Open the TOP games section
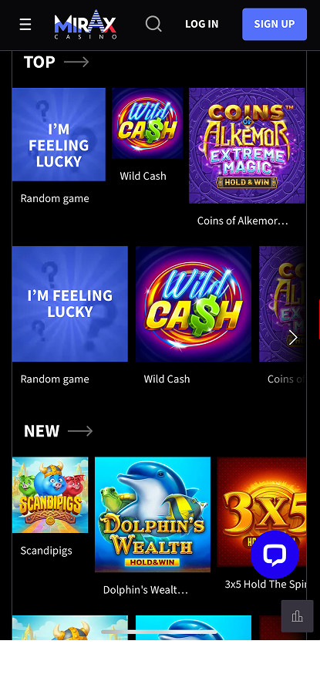 point(39,62)
